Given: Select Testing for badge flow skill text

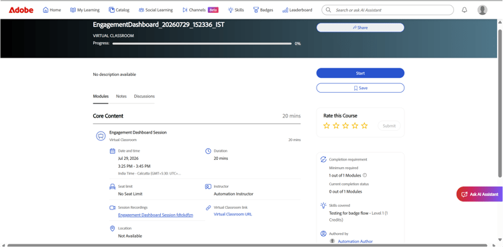Looking at the screenshot, I should pyautogui.click(x=349, y=213).
